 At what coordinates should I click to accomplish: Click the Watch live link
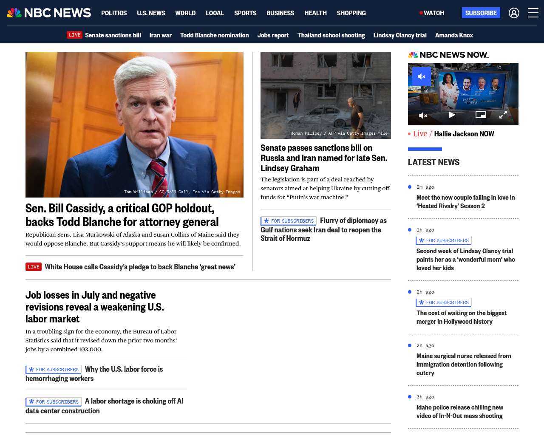pyautogui.click(x=432, y=13)
